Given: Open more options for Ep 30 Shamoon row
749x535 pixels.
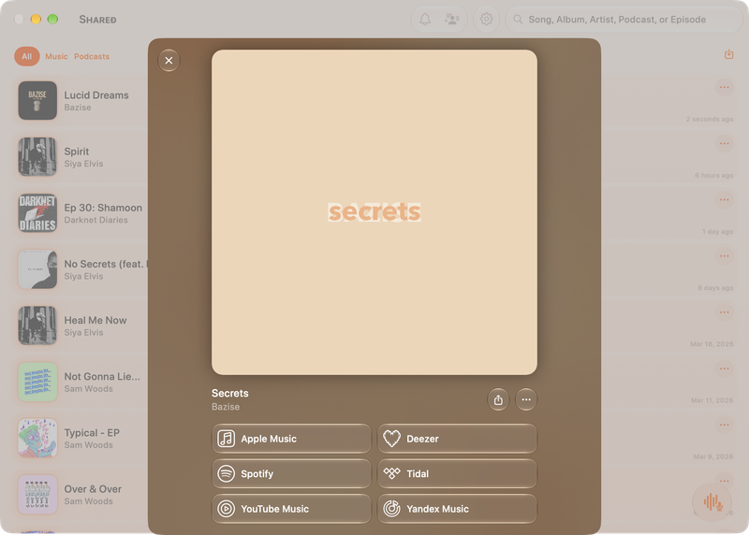Looking at the screenshot, I should tap(724, 200).
